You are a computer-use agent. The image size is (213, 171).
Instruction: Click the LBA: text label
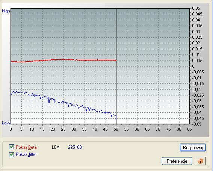point(56,147)
